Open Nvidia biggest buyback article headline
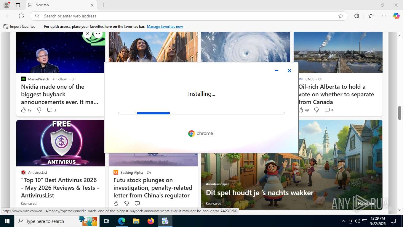The height and width of the screenshot is (227, 403). coord(60,94)
